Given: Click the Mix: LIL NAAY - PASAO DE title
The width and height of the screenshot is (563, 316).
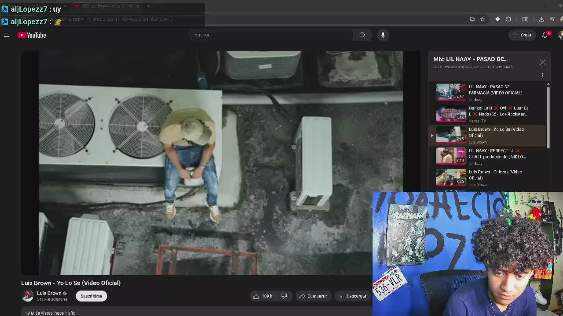Looking at the screenshot, I should click(x=471, y=59).
